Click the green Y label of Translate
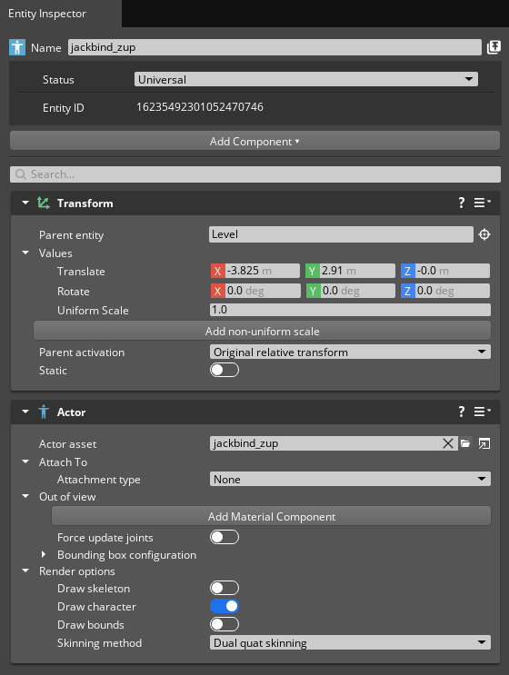Screen dimensions: 509x675 coord(313,271)
